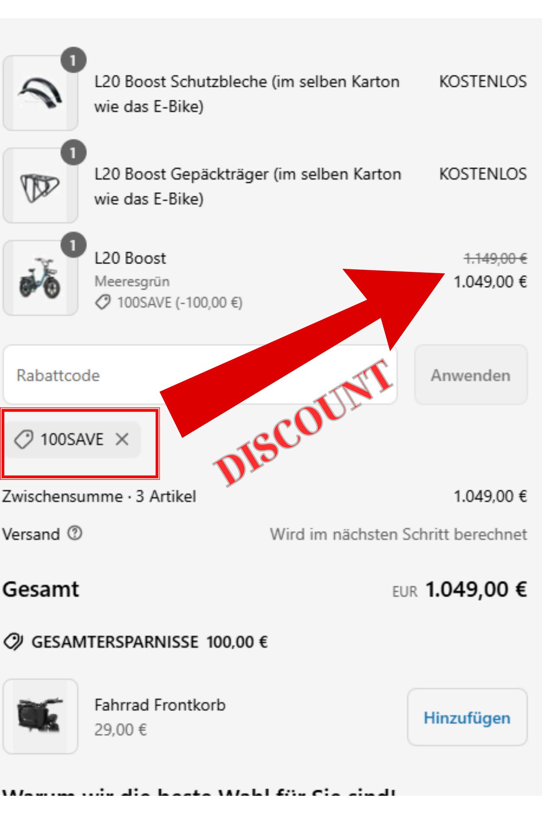This screenshot has width=542, height=814.
Task: Click the Anwenden button
Action: click(471, 374)
